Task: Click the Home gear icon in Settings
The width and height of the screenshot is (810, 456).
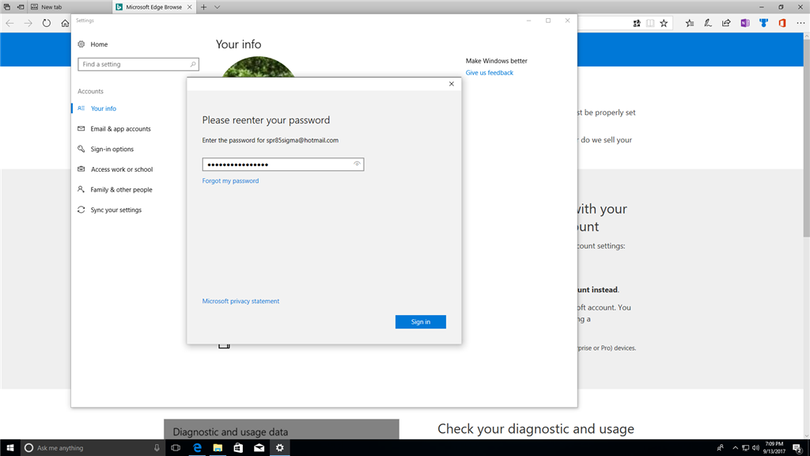Action: 81,44
